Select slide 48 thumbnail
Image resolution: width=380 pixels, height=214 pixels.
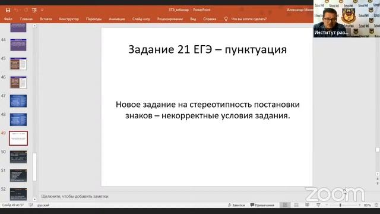pyautogui.click(x=18, y=119)
